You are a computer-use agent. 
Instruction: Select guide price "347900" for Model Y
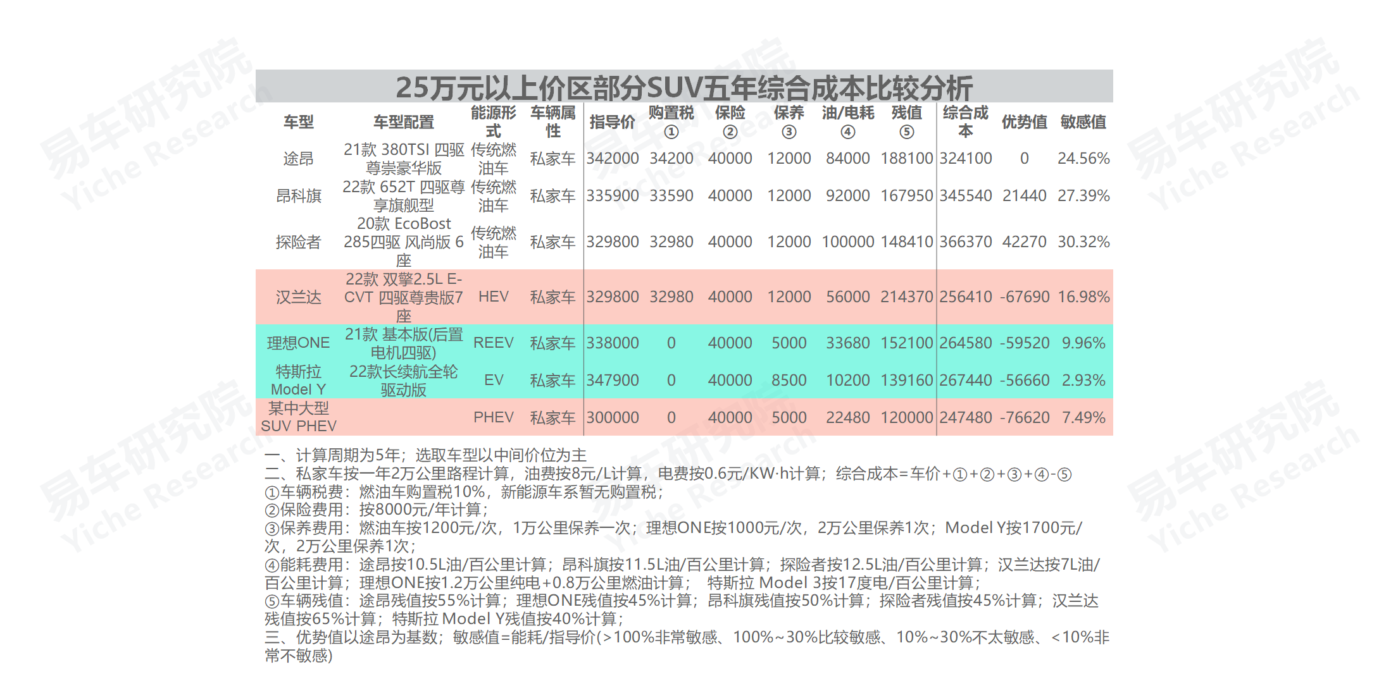pos(613,381)
